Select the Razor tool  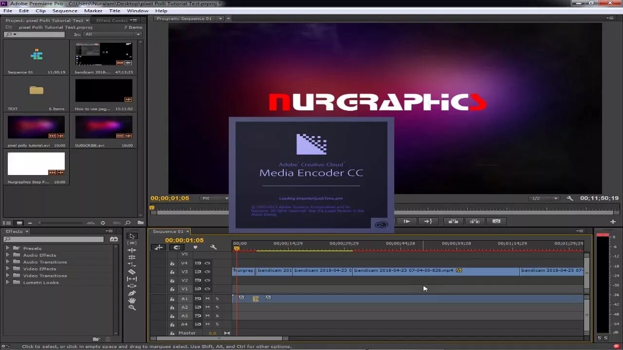tap(132, 272)
